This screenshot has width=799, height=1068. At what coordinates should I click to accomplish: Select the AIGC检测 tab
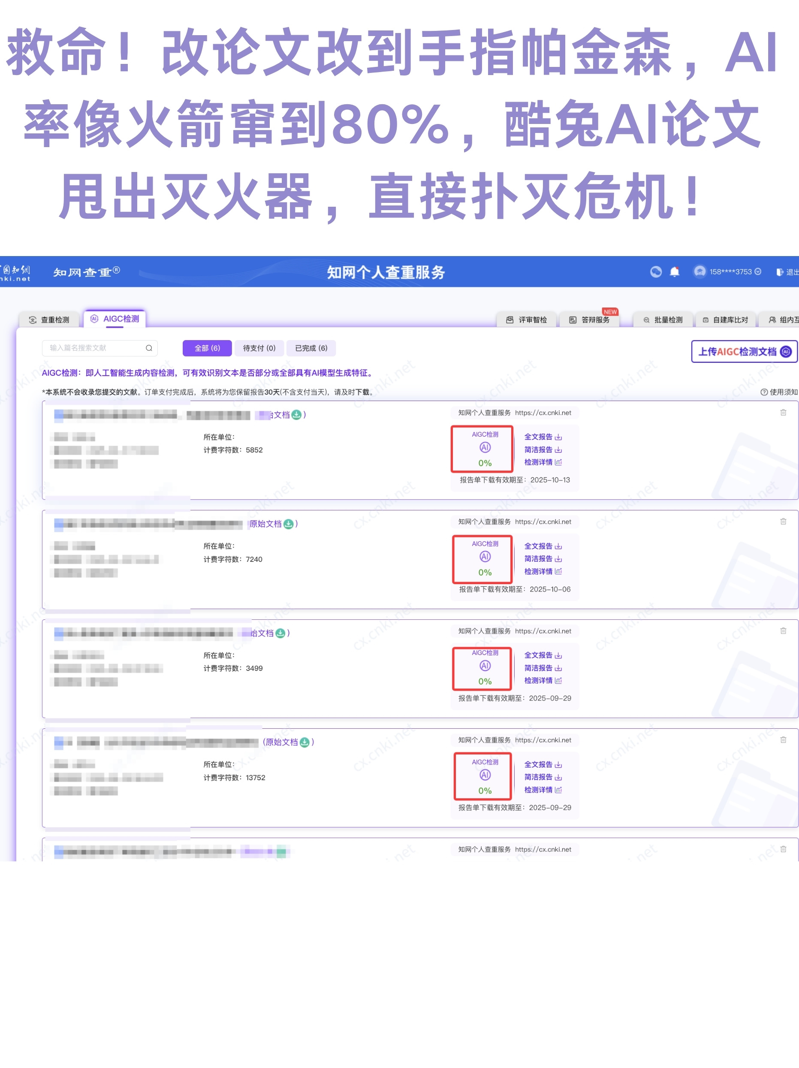115,319
